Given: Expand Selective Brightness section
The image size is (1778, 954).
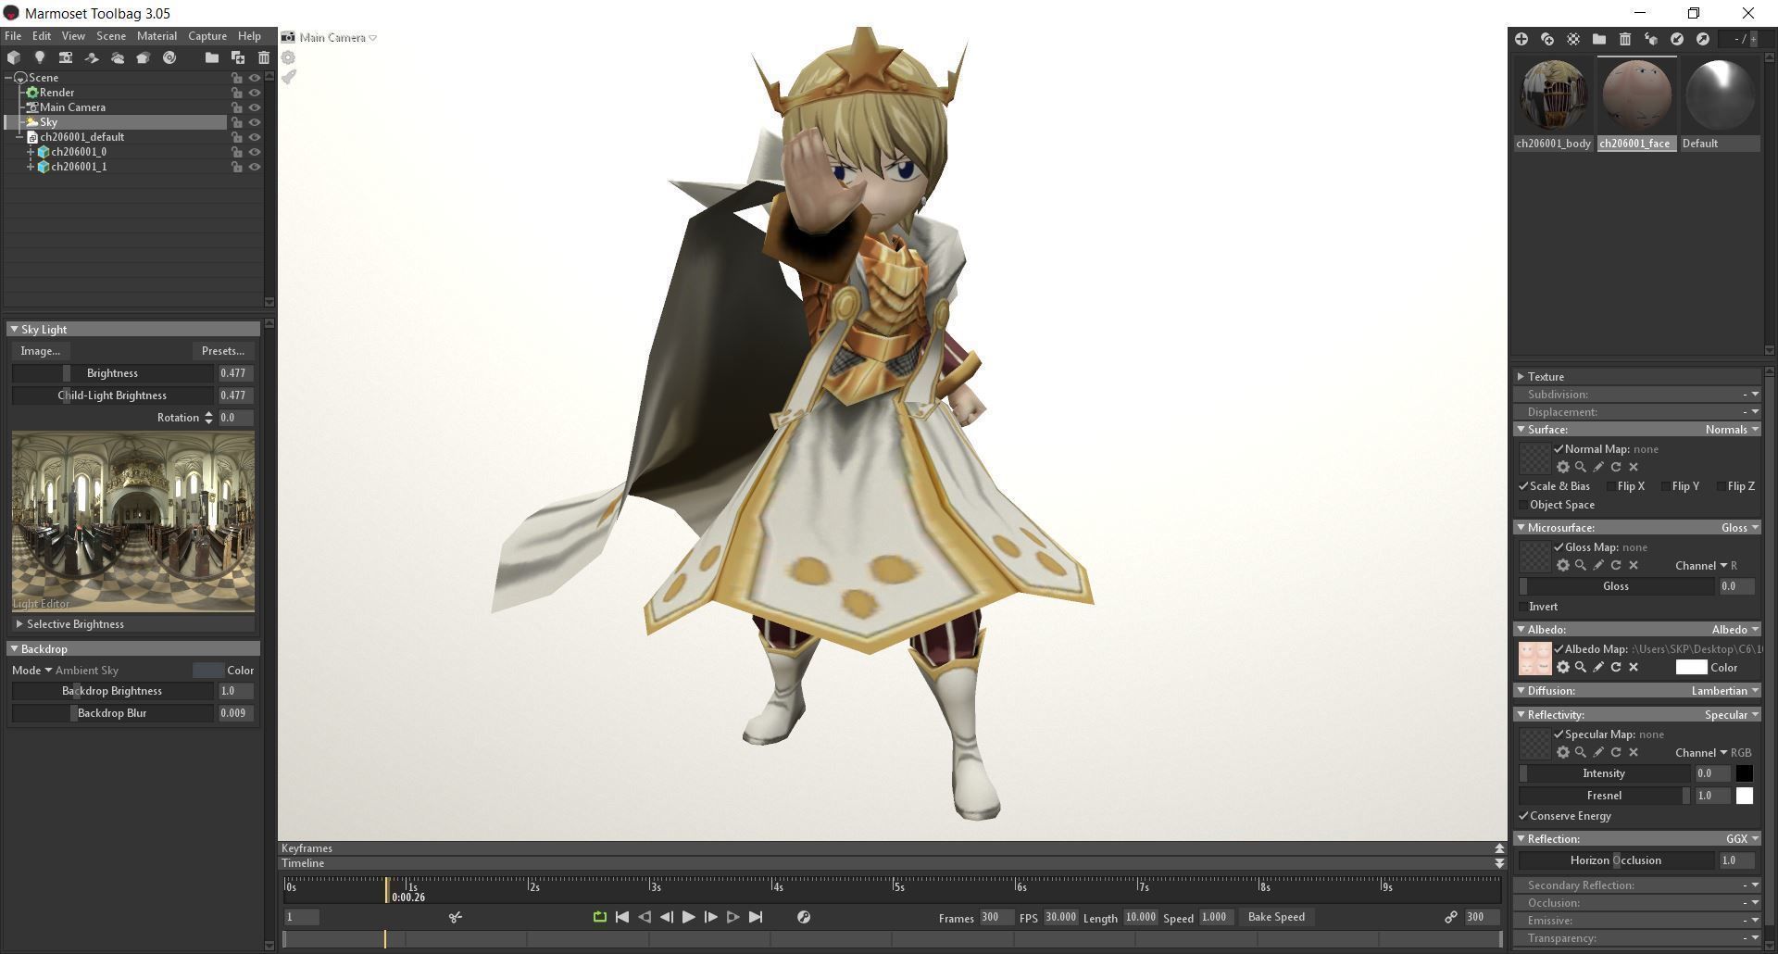Looking at the screenshot, I should coord(19,624).
